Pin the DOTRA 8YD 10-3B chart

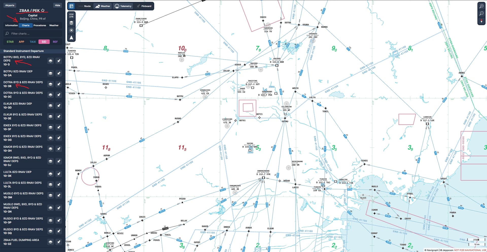pos(59,84)
